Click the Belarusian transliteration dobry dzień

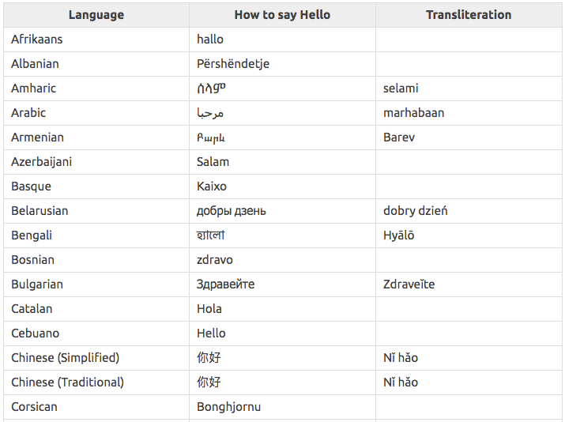coord(416,211)
